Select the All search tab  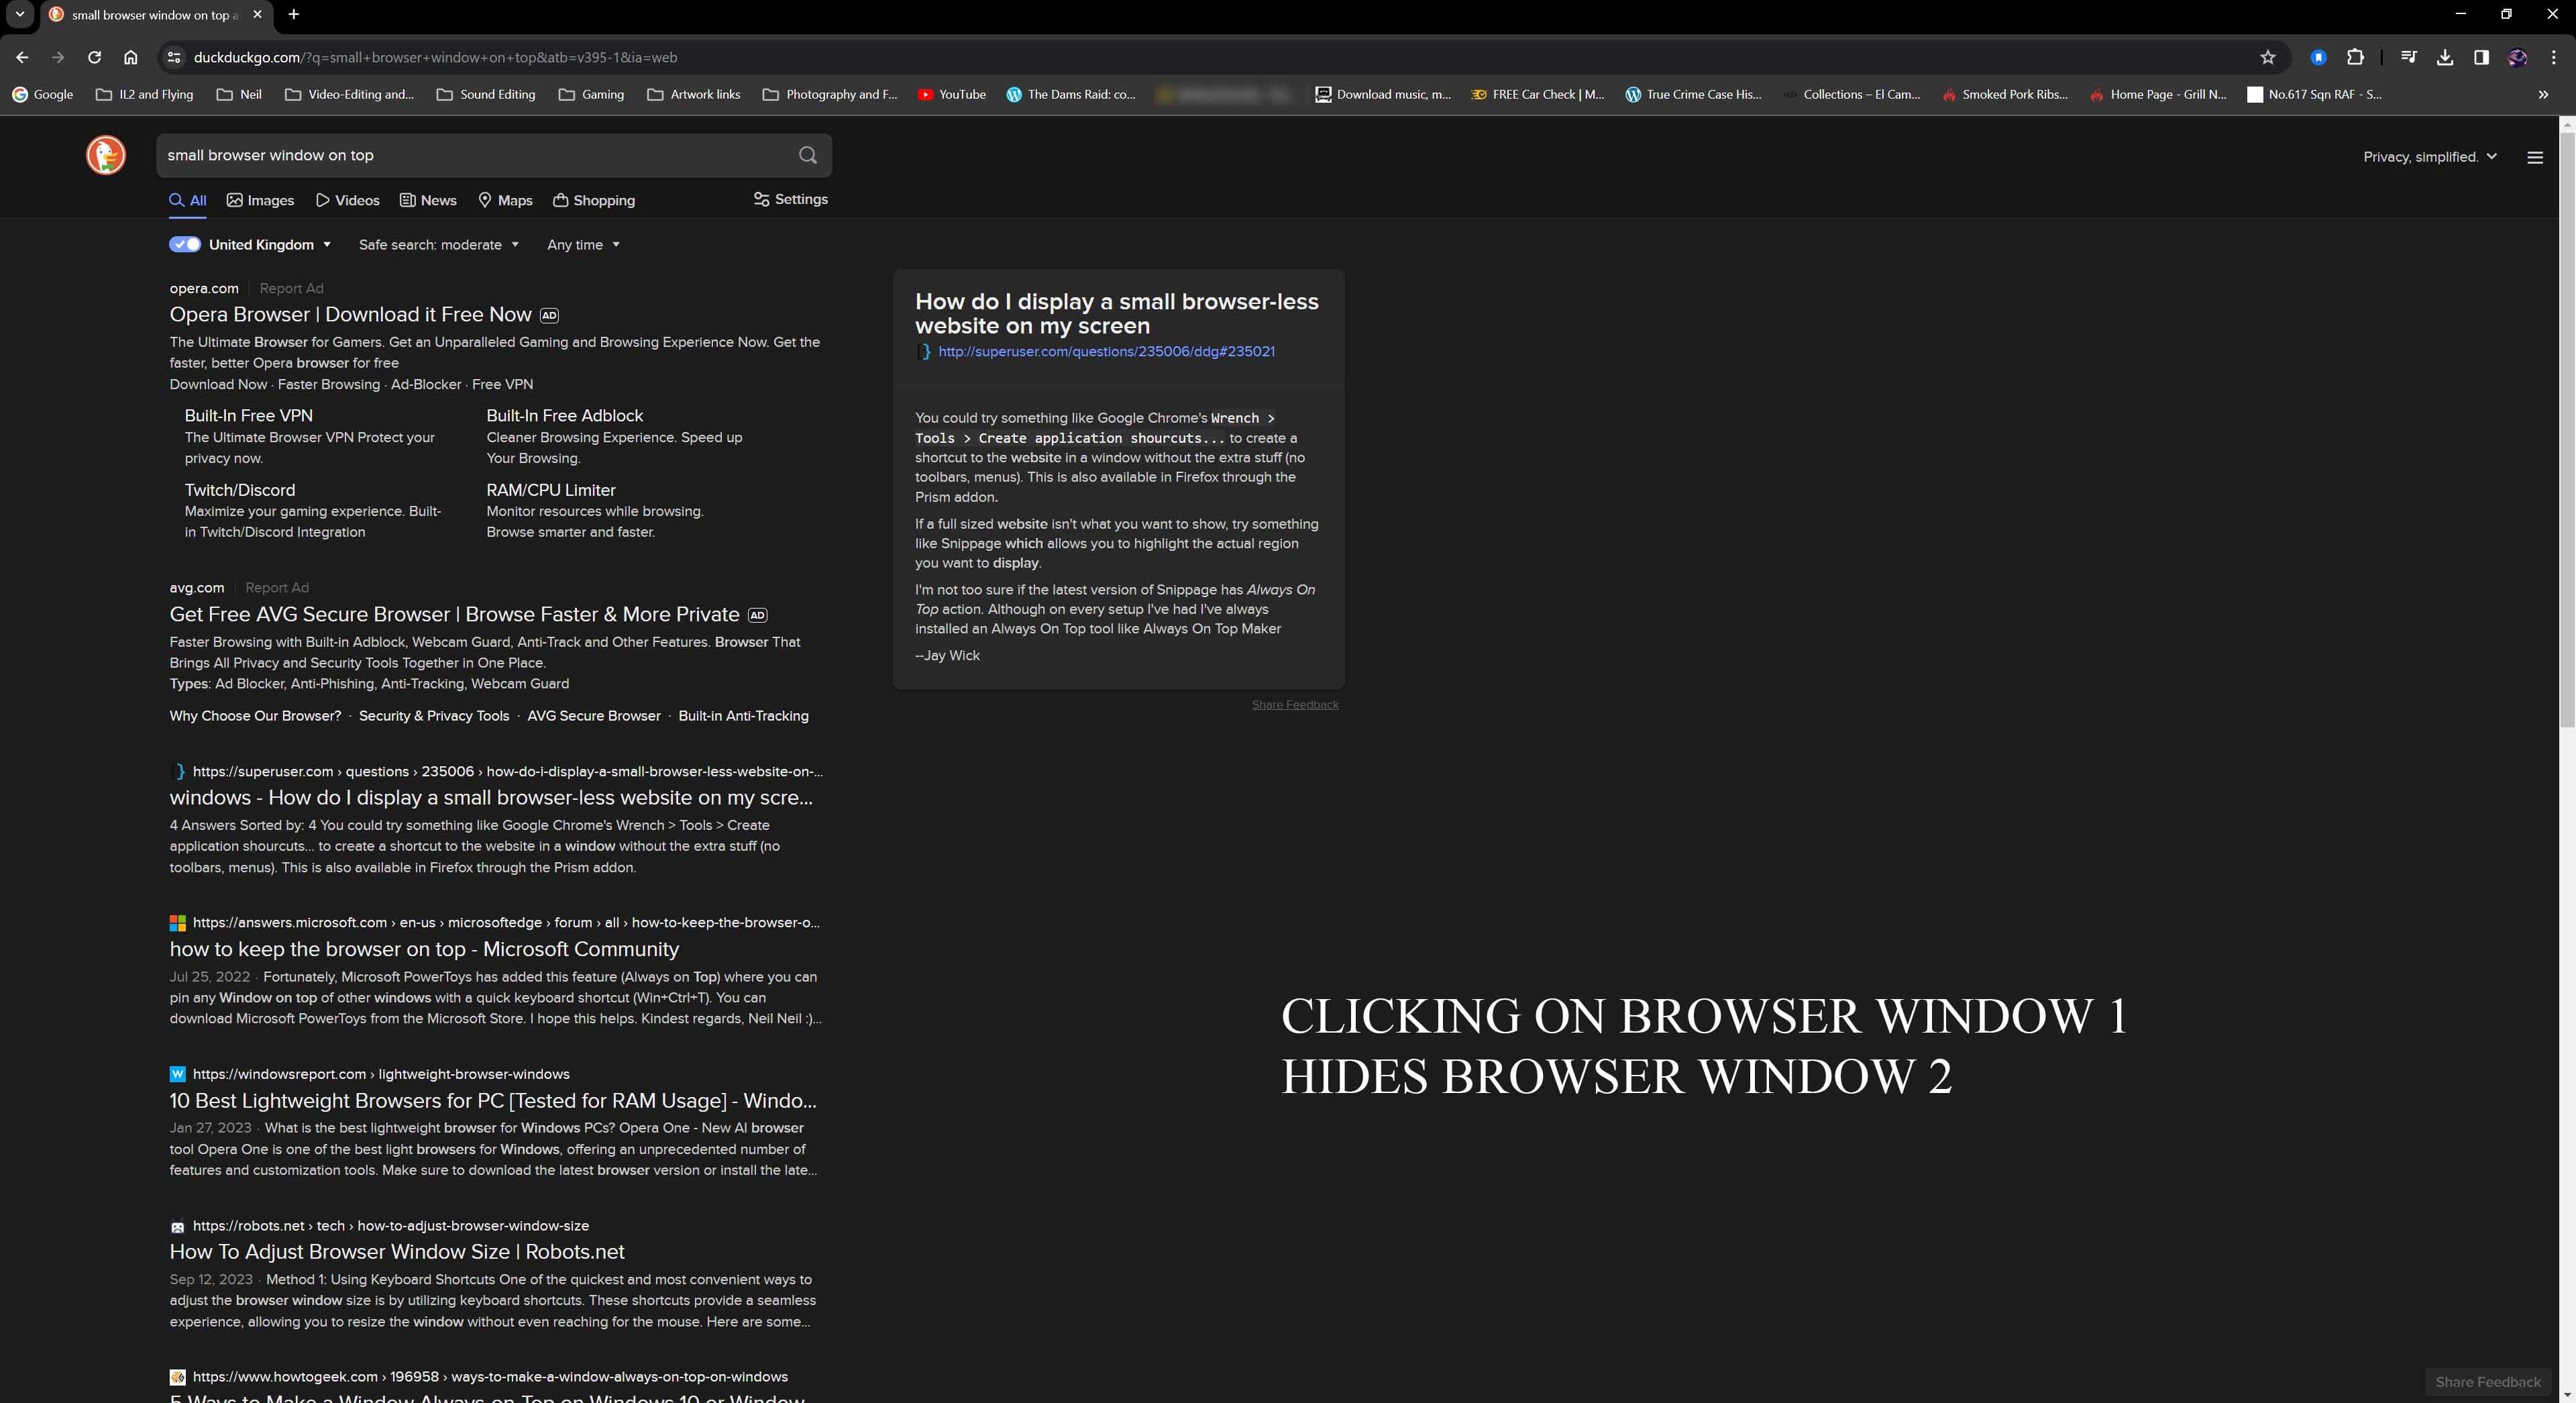click(x=188, y=200)
